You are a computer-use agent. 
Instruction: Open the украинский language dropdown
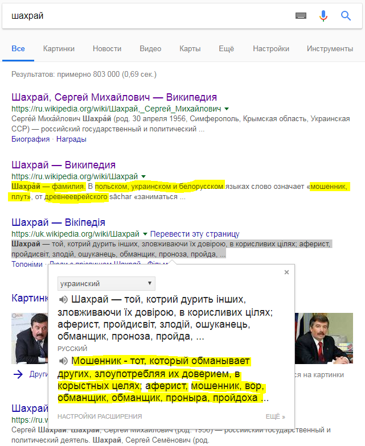[106, 283]
